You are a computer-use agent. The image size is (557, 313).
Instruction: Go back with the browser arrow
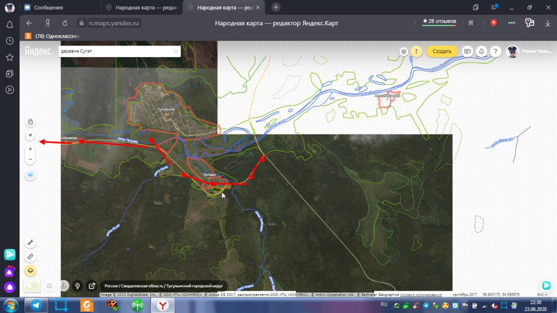29,23
